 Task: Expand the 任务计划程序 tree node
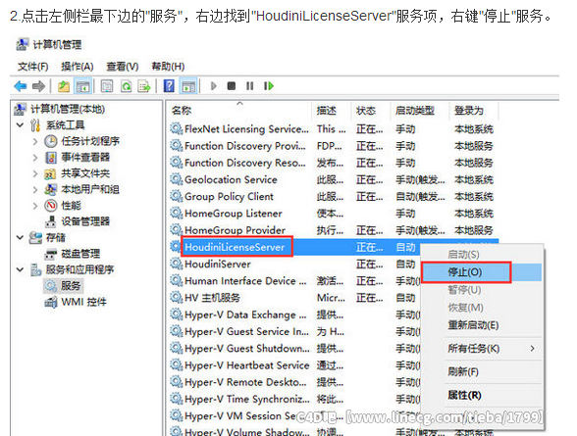pyautogui.click(x=35, y=141)
